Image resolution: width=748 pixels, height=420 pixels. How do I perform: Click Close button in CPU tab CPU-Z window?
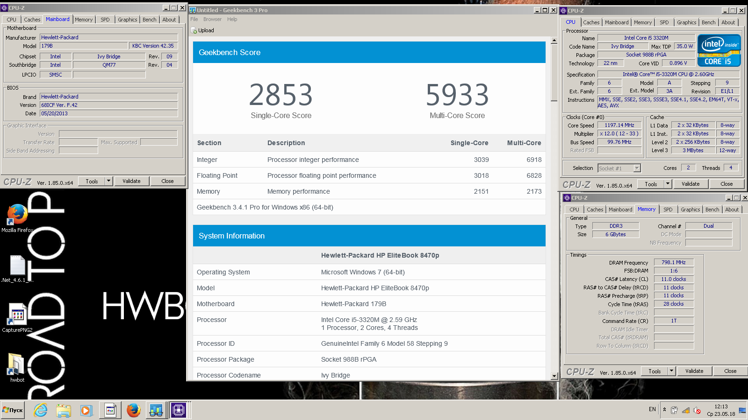[726, 184]
